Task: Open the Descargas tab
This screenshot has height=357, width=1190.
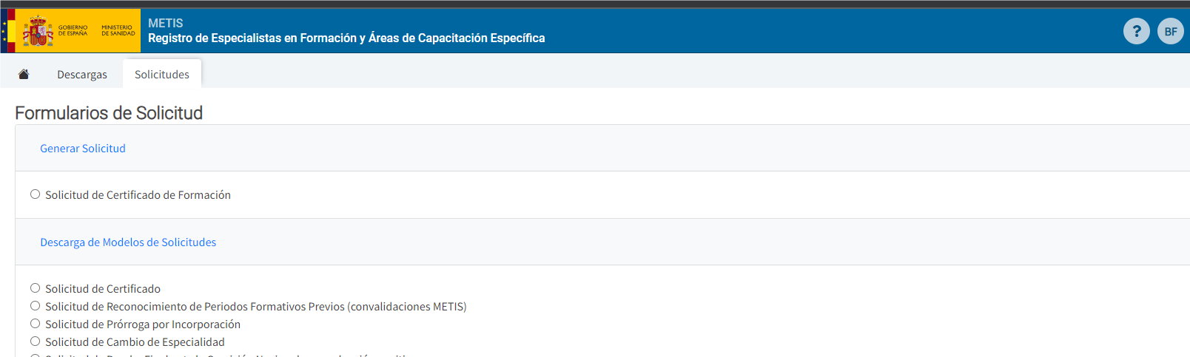Action: 82,74
